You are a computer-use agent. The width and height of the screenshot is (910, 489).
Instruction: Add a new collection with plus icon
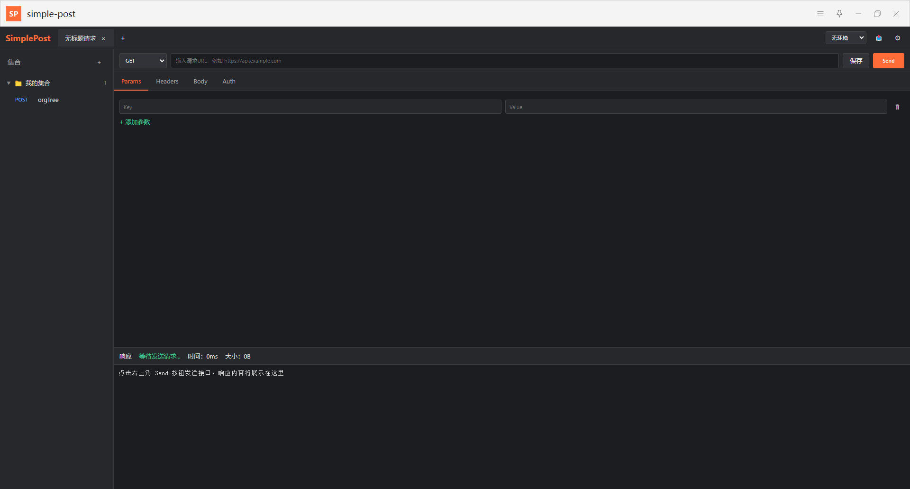(x=99, y=62)
